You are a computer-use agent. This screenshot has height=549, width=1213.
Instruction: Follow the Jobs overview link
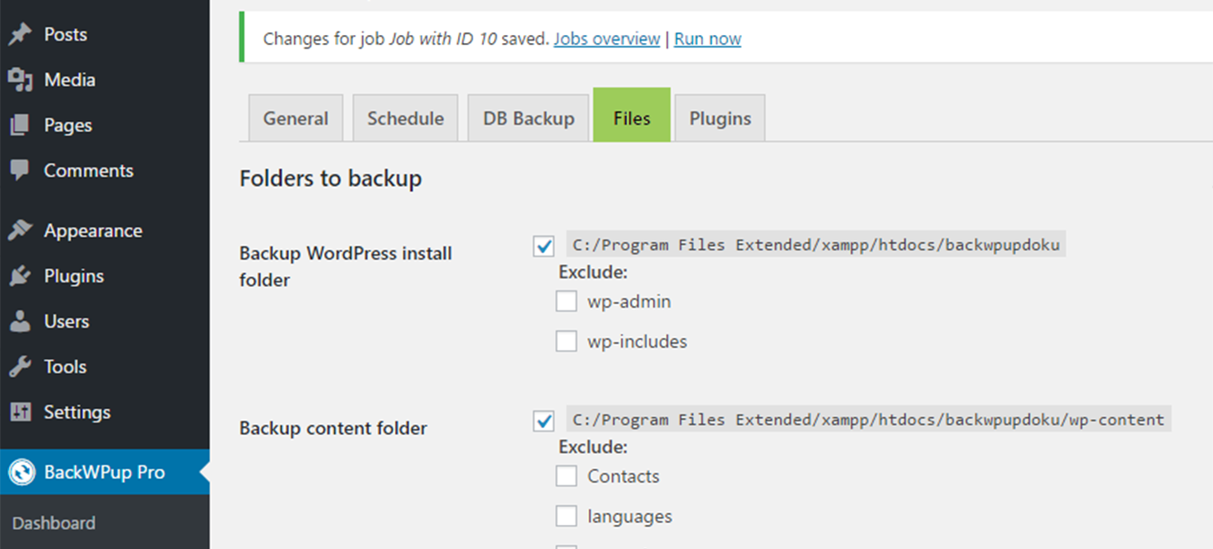point(606,39)
